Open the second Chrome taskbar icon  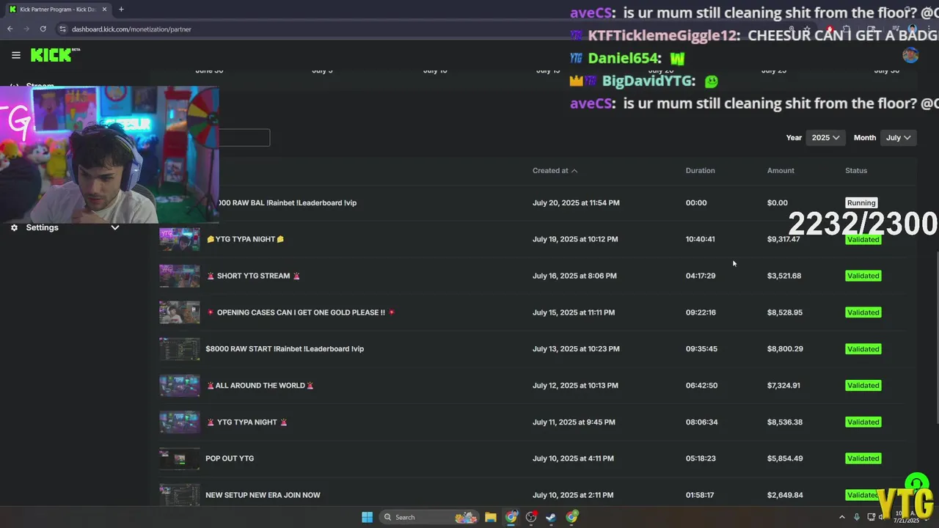[571, 517]
